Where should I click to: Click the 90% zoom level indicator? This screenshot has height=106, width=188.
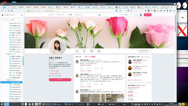click(120, 11)
